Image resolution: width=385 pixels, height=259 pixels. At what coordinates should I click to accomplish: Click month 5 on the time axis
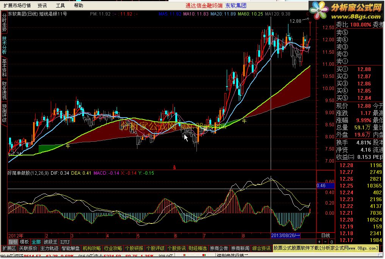(x=139, y=236)
